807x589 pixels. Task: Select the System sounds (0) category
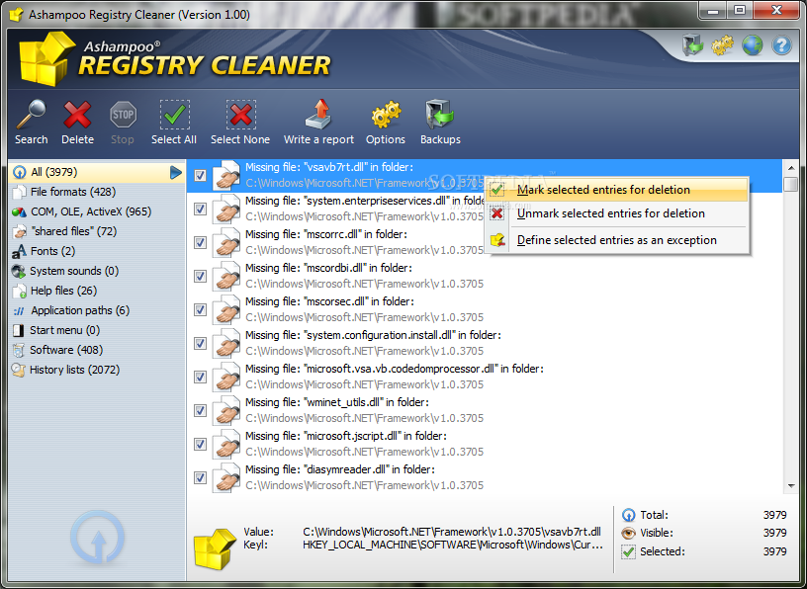point(97,271)
